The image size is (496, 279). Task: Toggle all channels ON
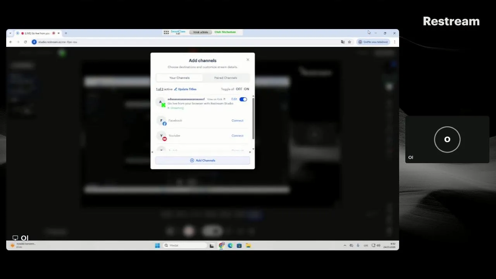click(246, 89)
